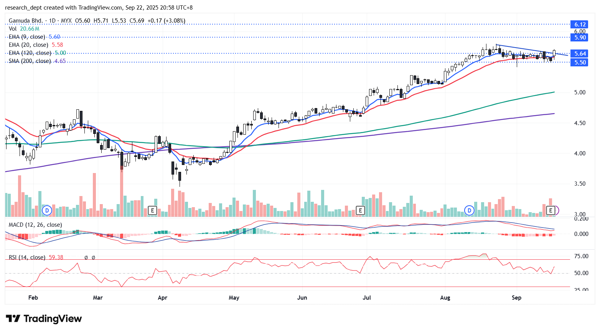
Task: Open the latest earnings E marker in September
Action: (551, 210)
